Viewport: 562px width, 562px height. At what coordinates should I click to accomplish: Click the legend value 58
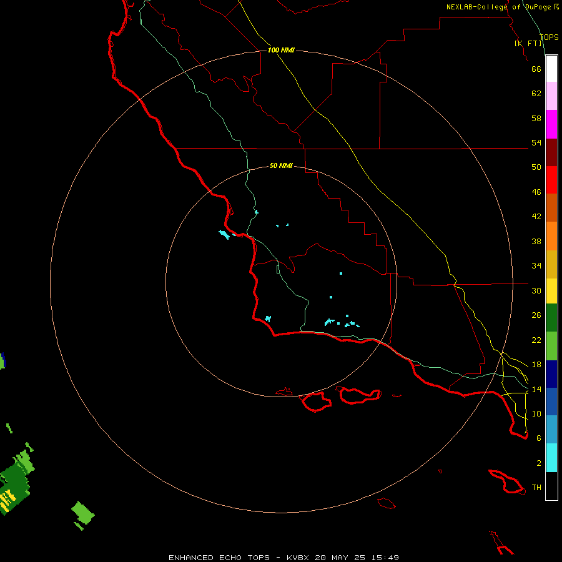536,118
